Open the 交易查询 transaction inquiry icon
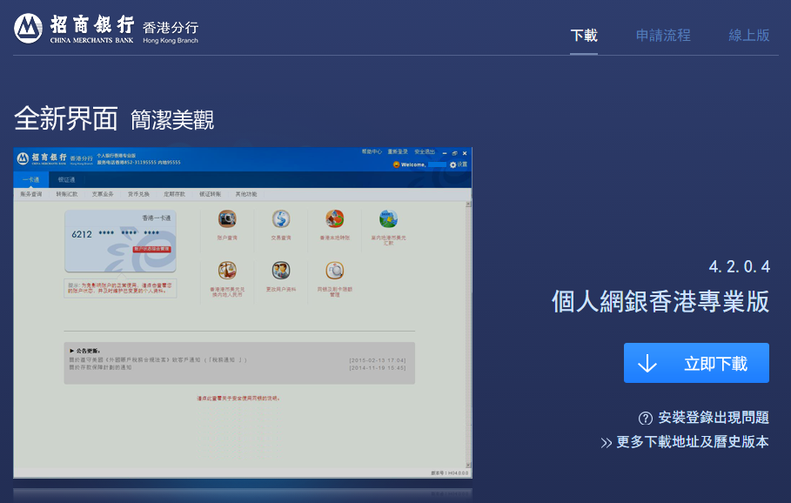791x503 pixels. point(280,219)
